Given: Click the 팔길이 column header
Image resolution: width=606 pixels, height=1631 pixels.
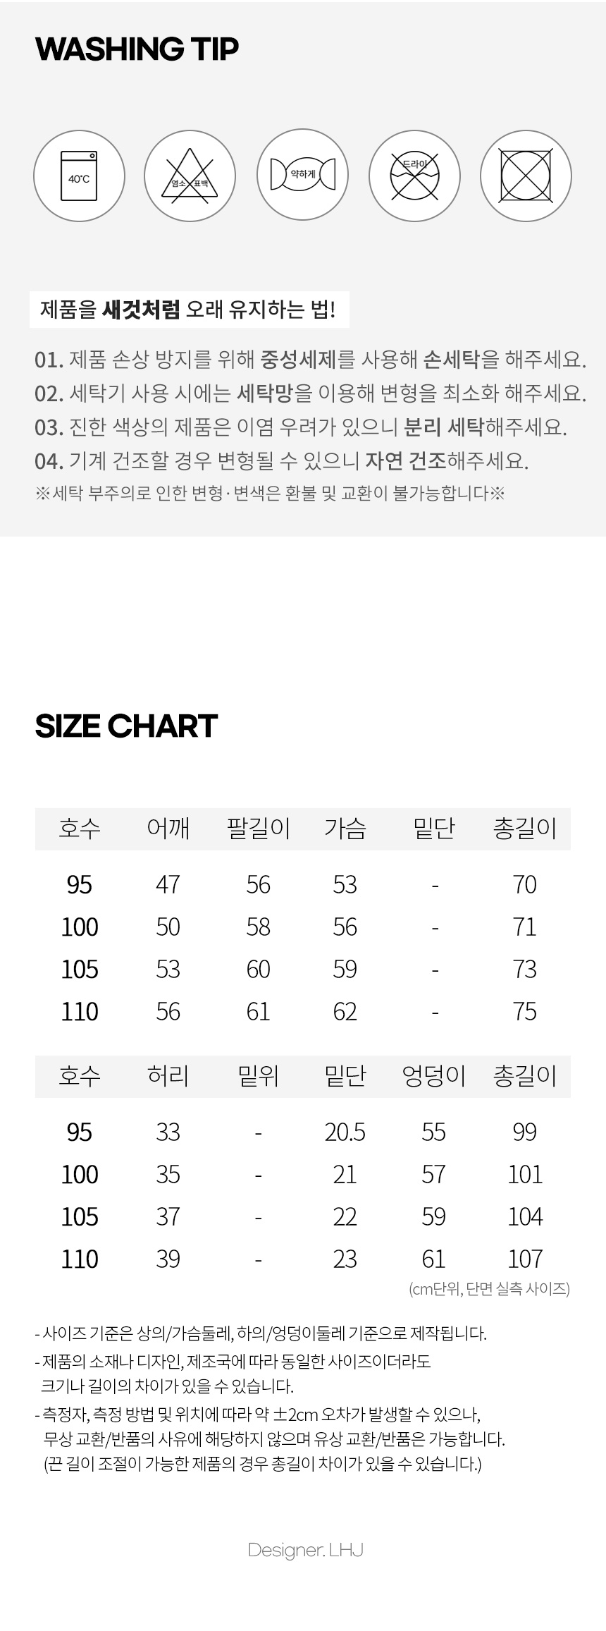Looking at the screenshot, I should click(259, 828).
